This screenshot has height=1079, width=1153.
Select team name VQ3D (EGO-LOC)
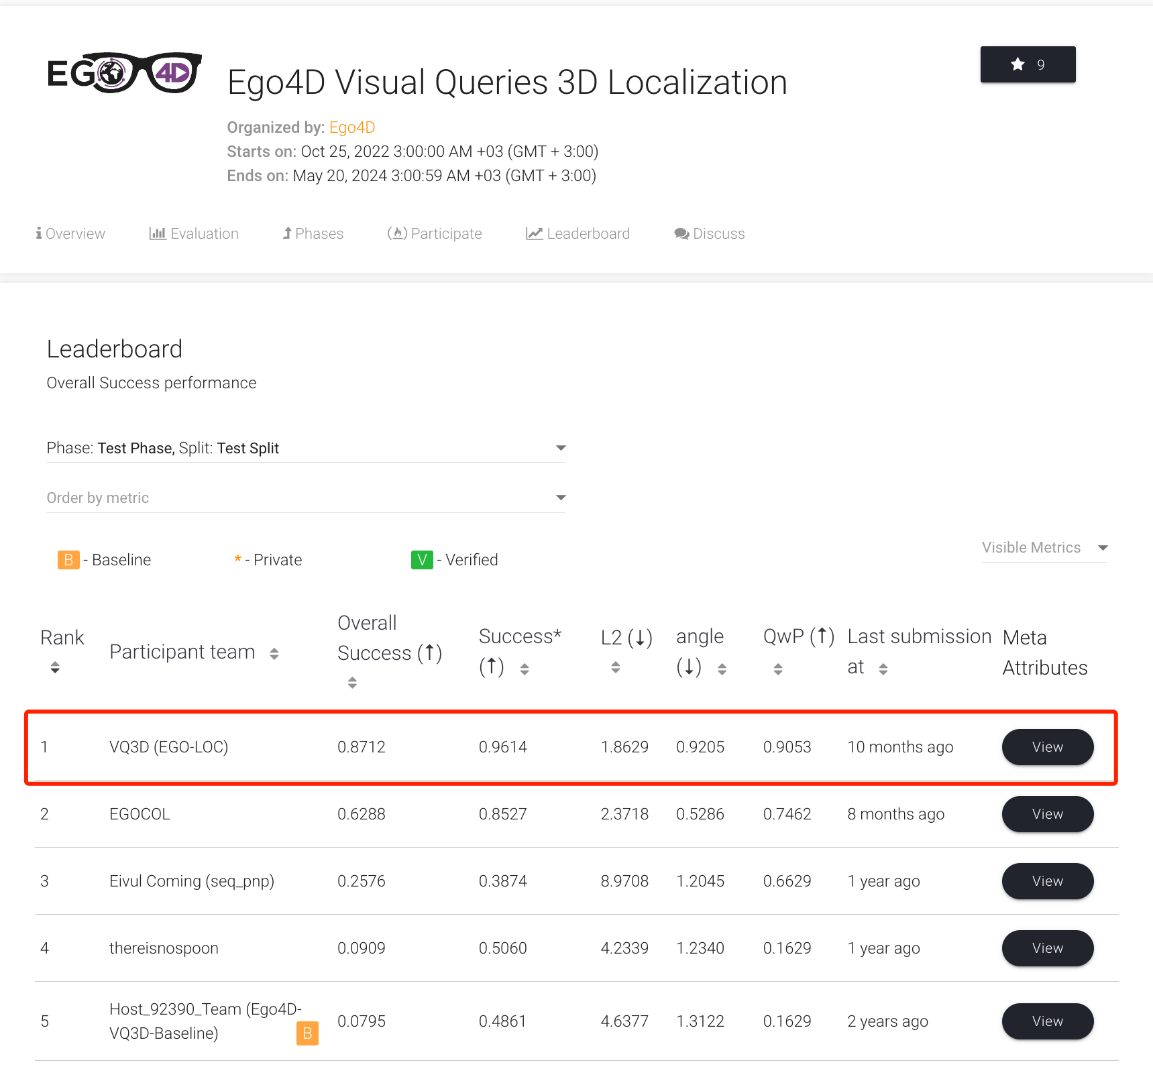pos(169,747)
